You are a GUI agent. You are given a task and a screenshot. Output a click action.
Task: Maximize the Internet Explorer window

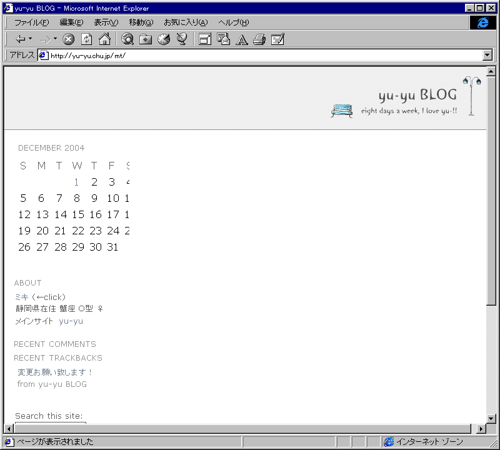[x=479, y=8]
